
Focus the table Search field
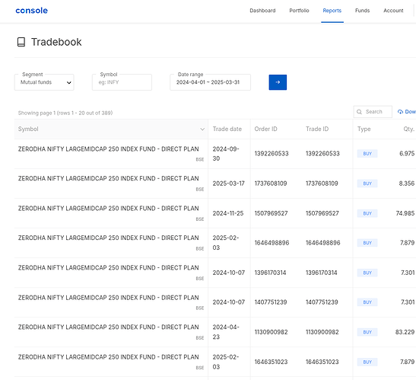[373, 112]
